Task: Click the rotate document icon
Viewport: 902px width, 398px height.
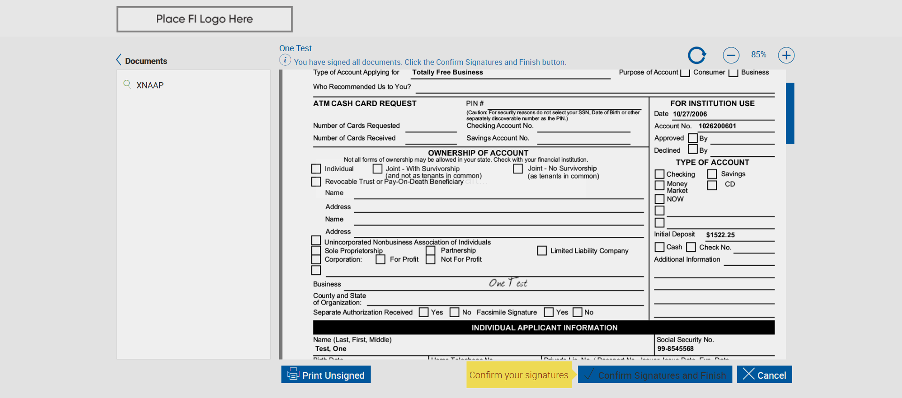Action: [697, 55]
